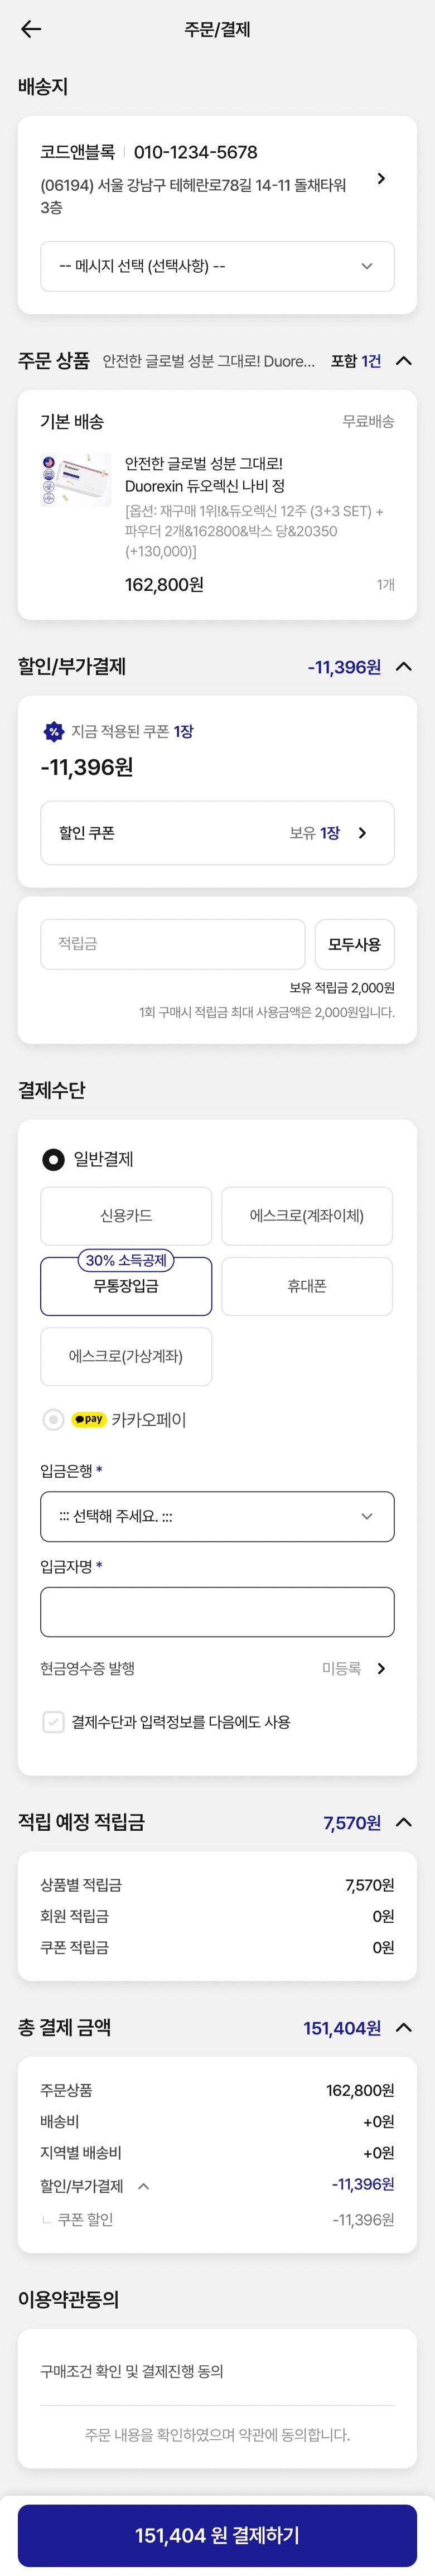Open the 입금은행 bank selection dropdown

click(x=217, y=1516)
